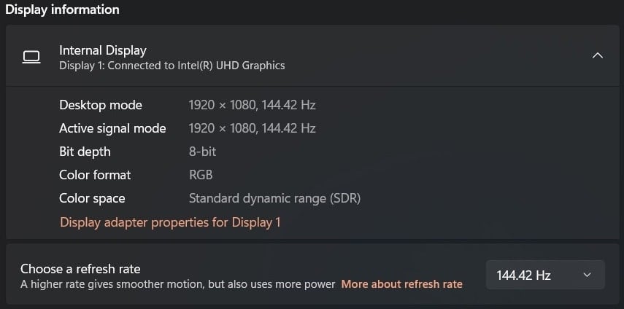Viewport: 624px width, 309px height.
Task: Click the Color format label
Action: pyautogui.click(x=95, y=175)
